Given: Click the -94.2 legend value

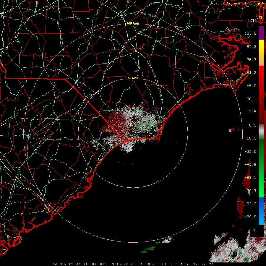Looking at the screenshot, I should [250, 204].
